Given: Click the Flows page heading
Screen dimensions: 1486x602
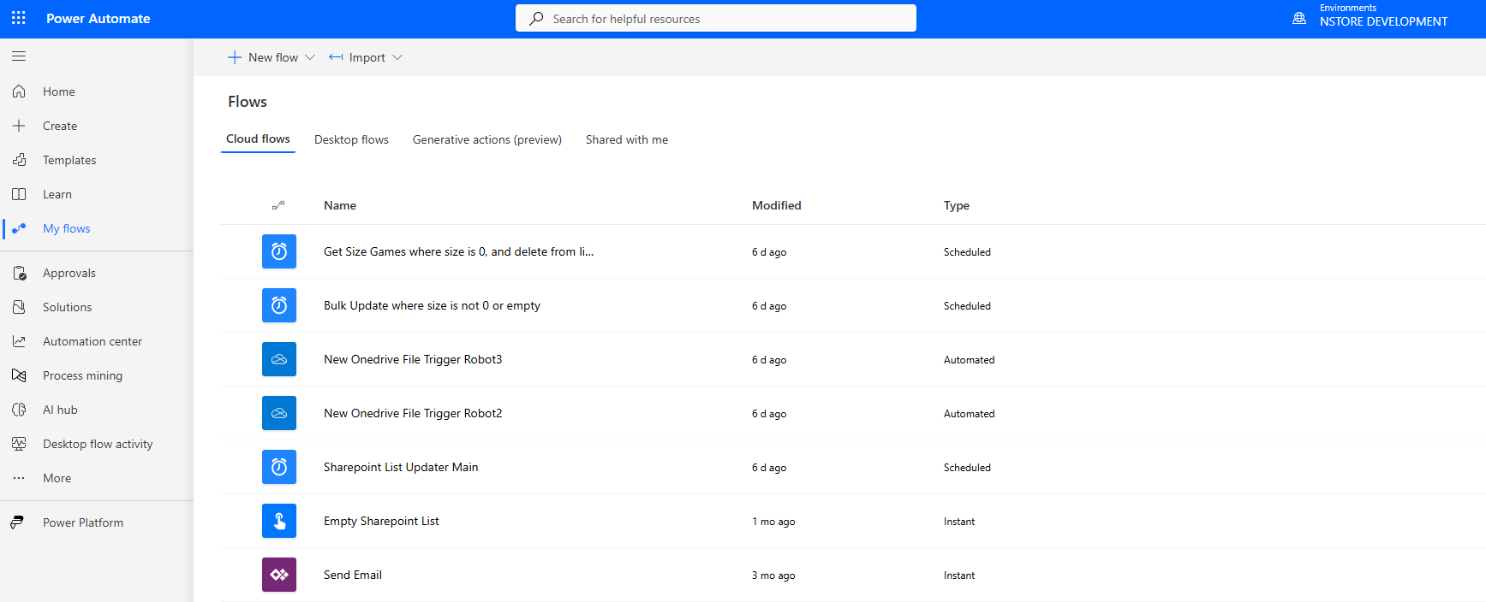Looking at the screenshot, I should pos(248,102).
